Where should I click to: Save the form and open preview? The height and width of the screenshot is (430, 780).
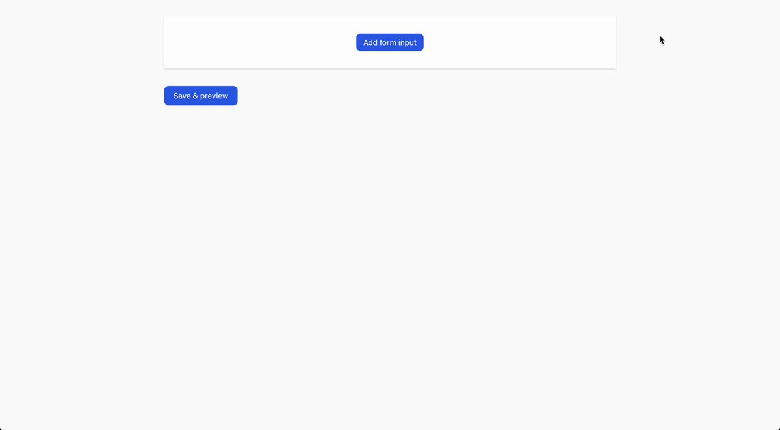[x=200, y=96]
